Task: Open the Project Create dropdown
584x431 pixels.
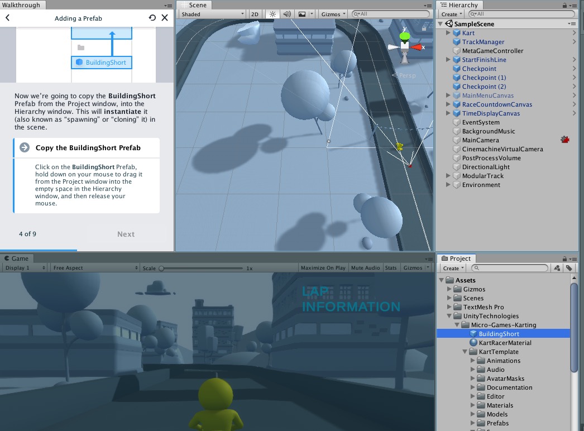Action: (453, 268)
